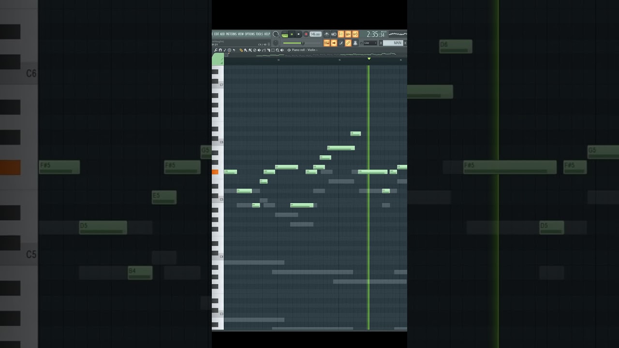Image resolution: width=619 pixels, height=348 pixels.
Task: Toggle the metronome button
Action: coord(326,34)
